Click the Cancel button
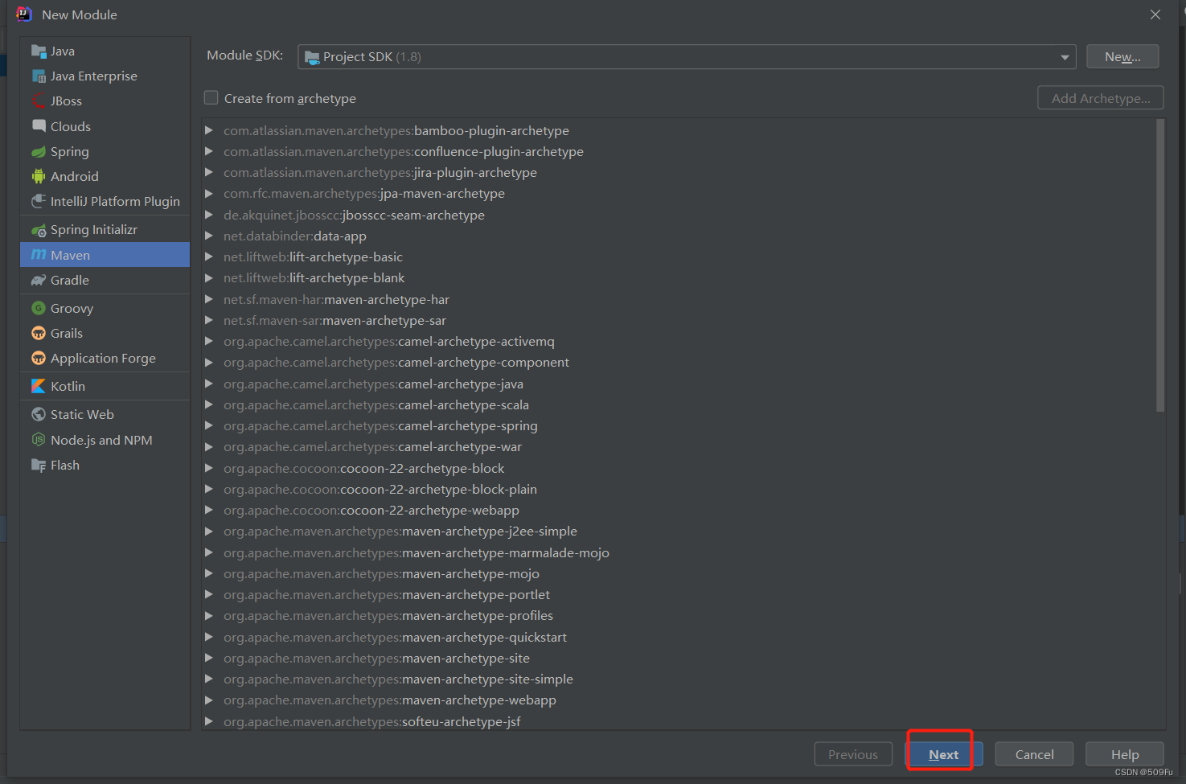This screenshot has width=1186, height=784. pyautogui.click(x=1034, y=754)
